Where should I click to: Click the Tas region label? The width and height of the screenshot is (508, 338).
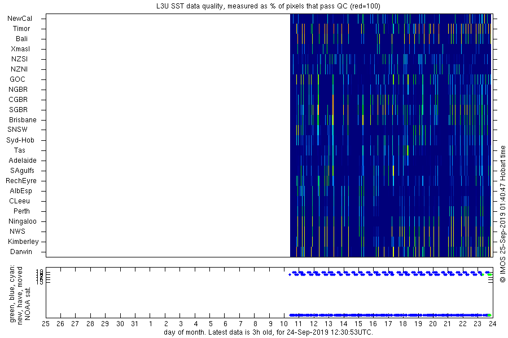point(19,150)
